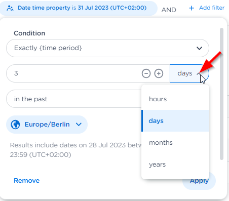Click the Apply button

199,181
